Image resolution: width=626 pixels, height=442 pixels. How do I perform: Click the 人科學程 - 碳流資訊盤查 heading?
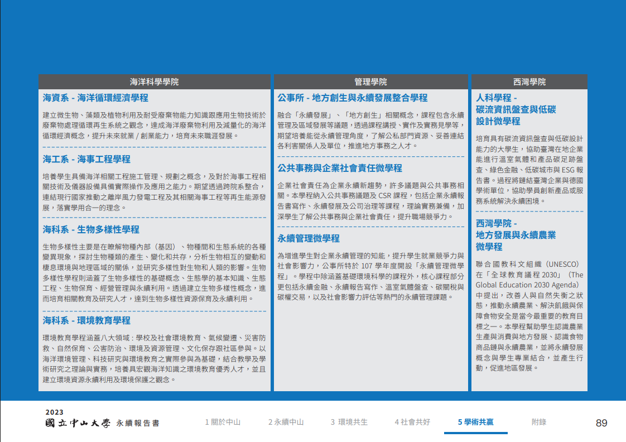pyautogui.click(x=516, y=109)
